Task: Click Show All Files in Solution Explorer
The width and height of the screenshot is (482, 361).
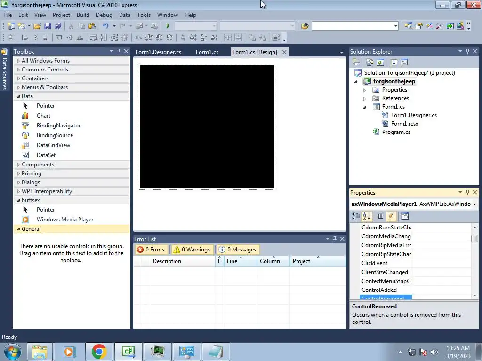Action: [370, 63]
